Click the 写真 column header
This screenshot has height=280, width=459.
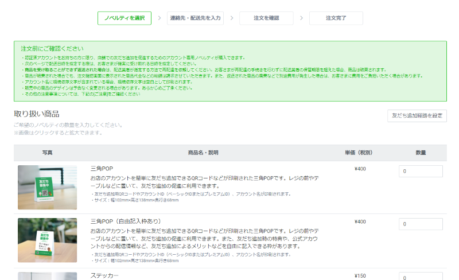pyautogui.click(x=47, y=153)
